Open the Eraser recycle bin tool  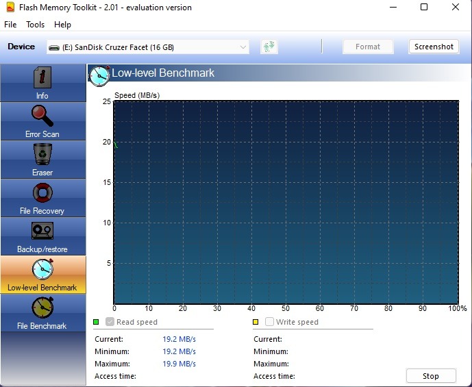42,154
